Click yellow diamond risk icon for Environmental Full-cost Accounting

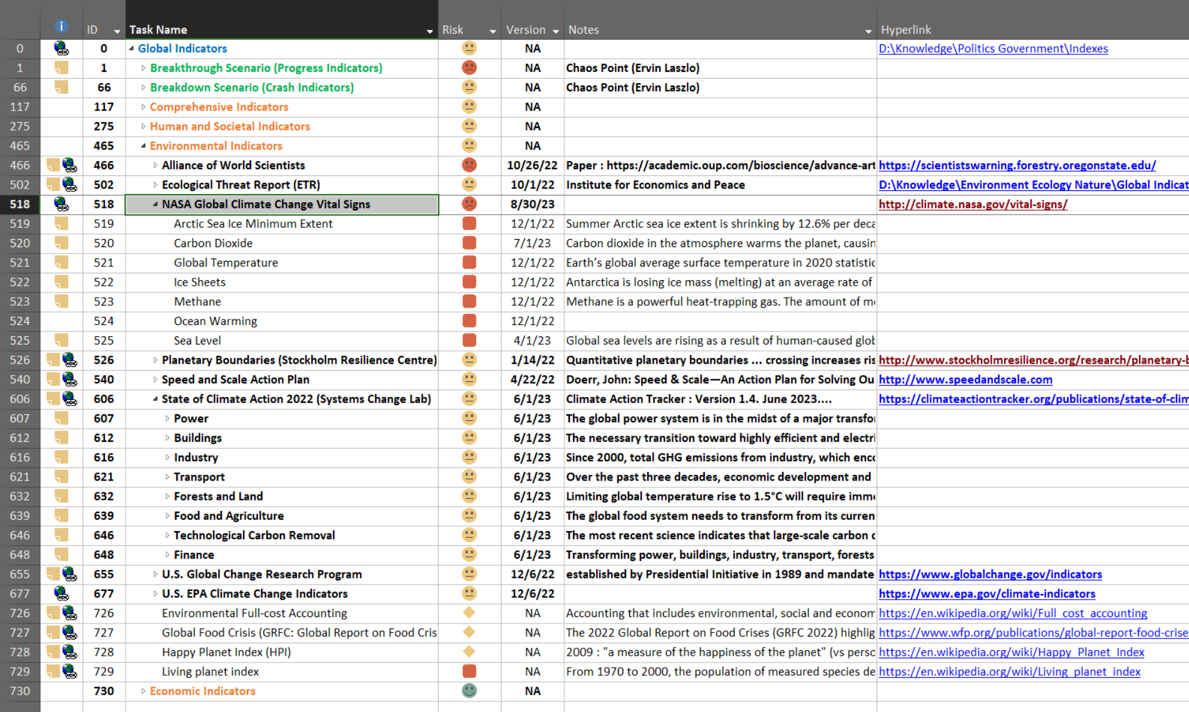tap(469, 612)
